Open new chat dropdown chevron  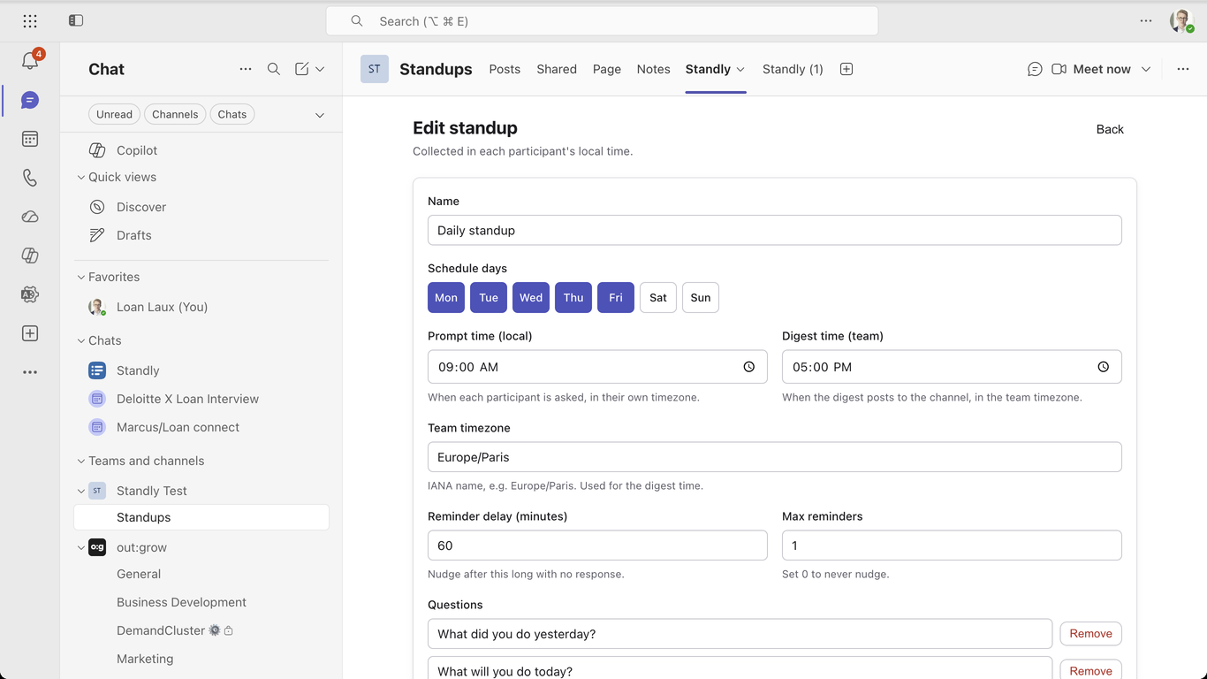coord(320,69)
